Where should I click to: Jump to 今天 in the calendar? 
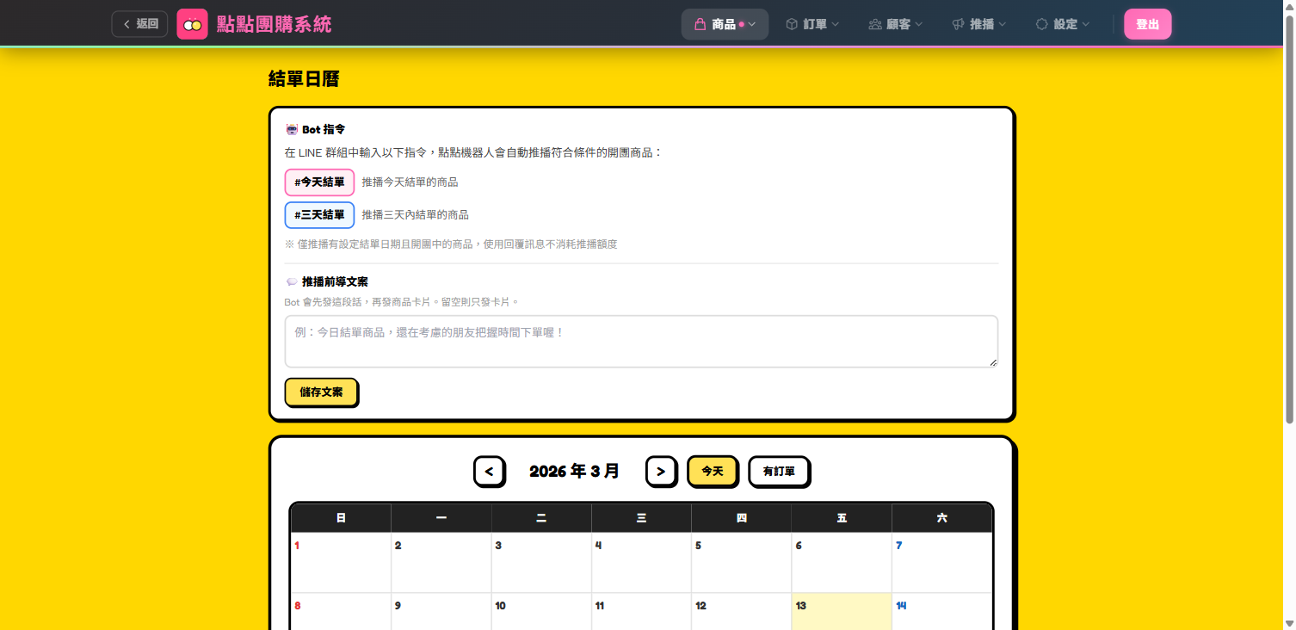(712, 472)
